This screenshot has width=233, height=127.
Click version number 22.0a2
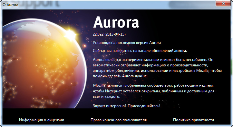98,34
